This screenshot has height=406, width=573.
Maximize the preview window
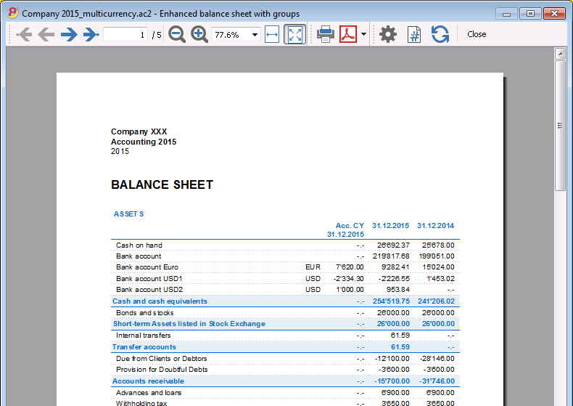tap(530, 14)
